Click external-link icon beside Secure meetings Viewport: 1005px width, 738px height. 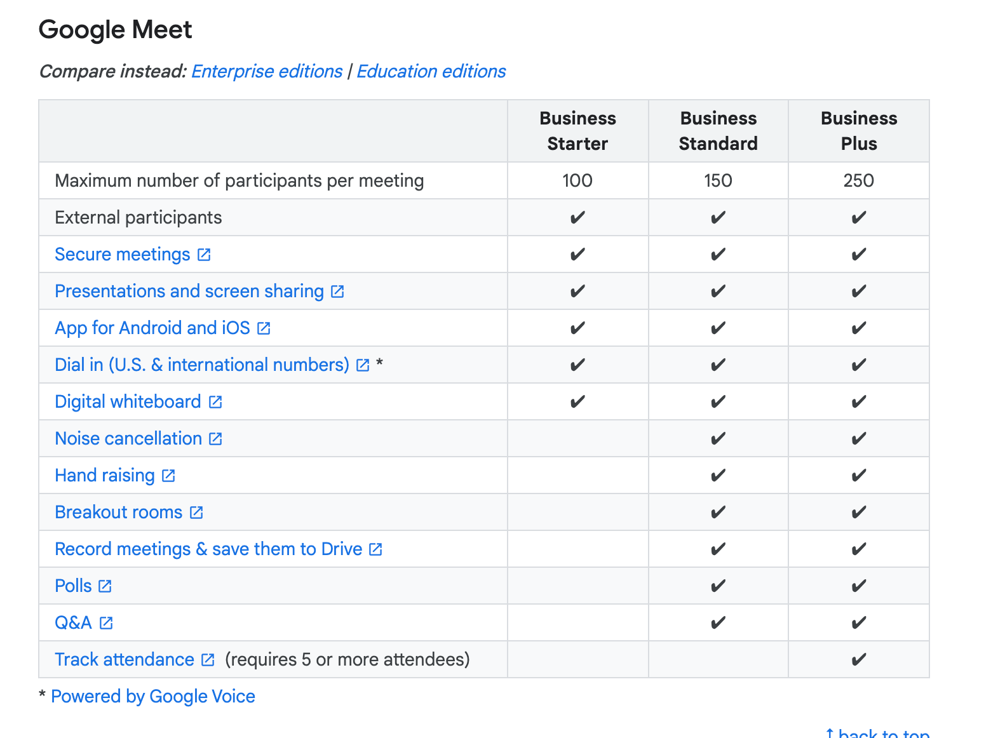(x=204, y=255)
